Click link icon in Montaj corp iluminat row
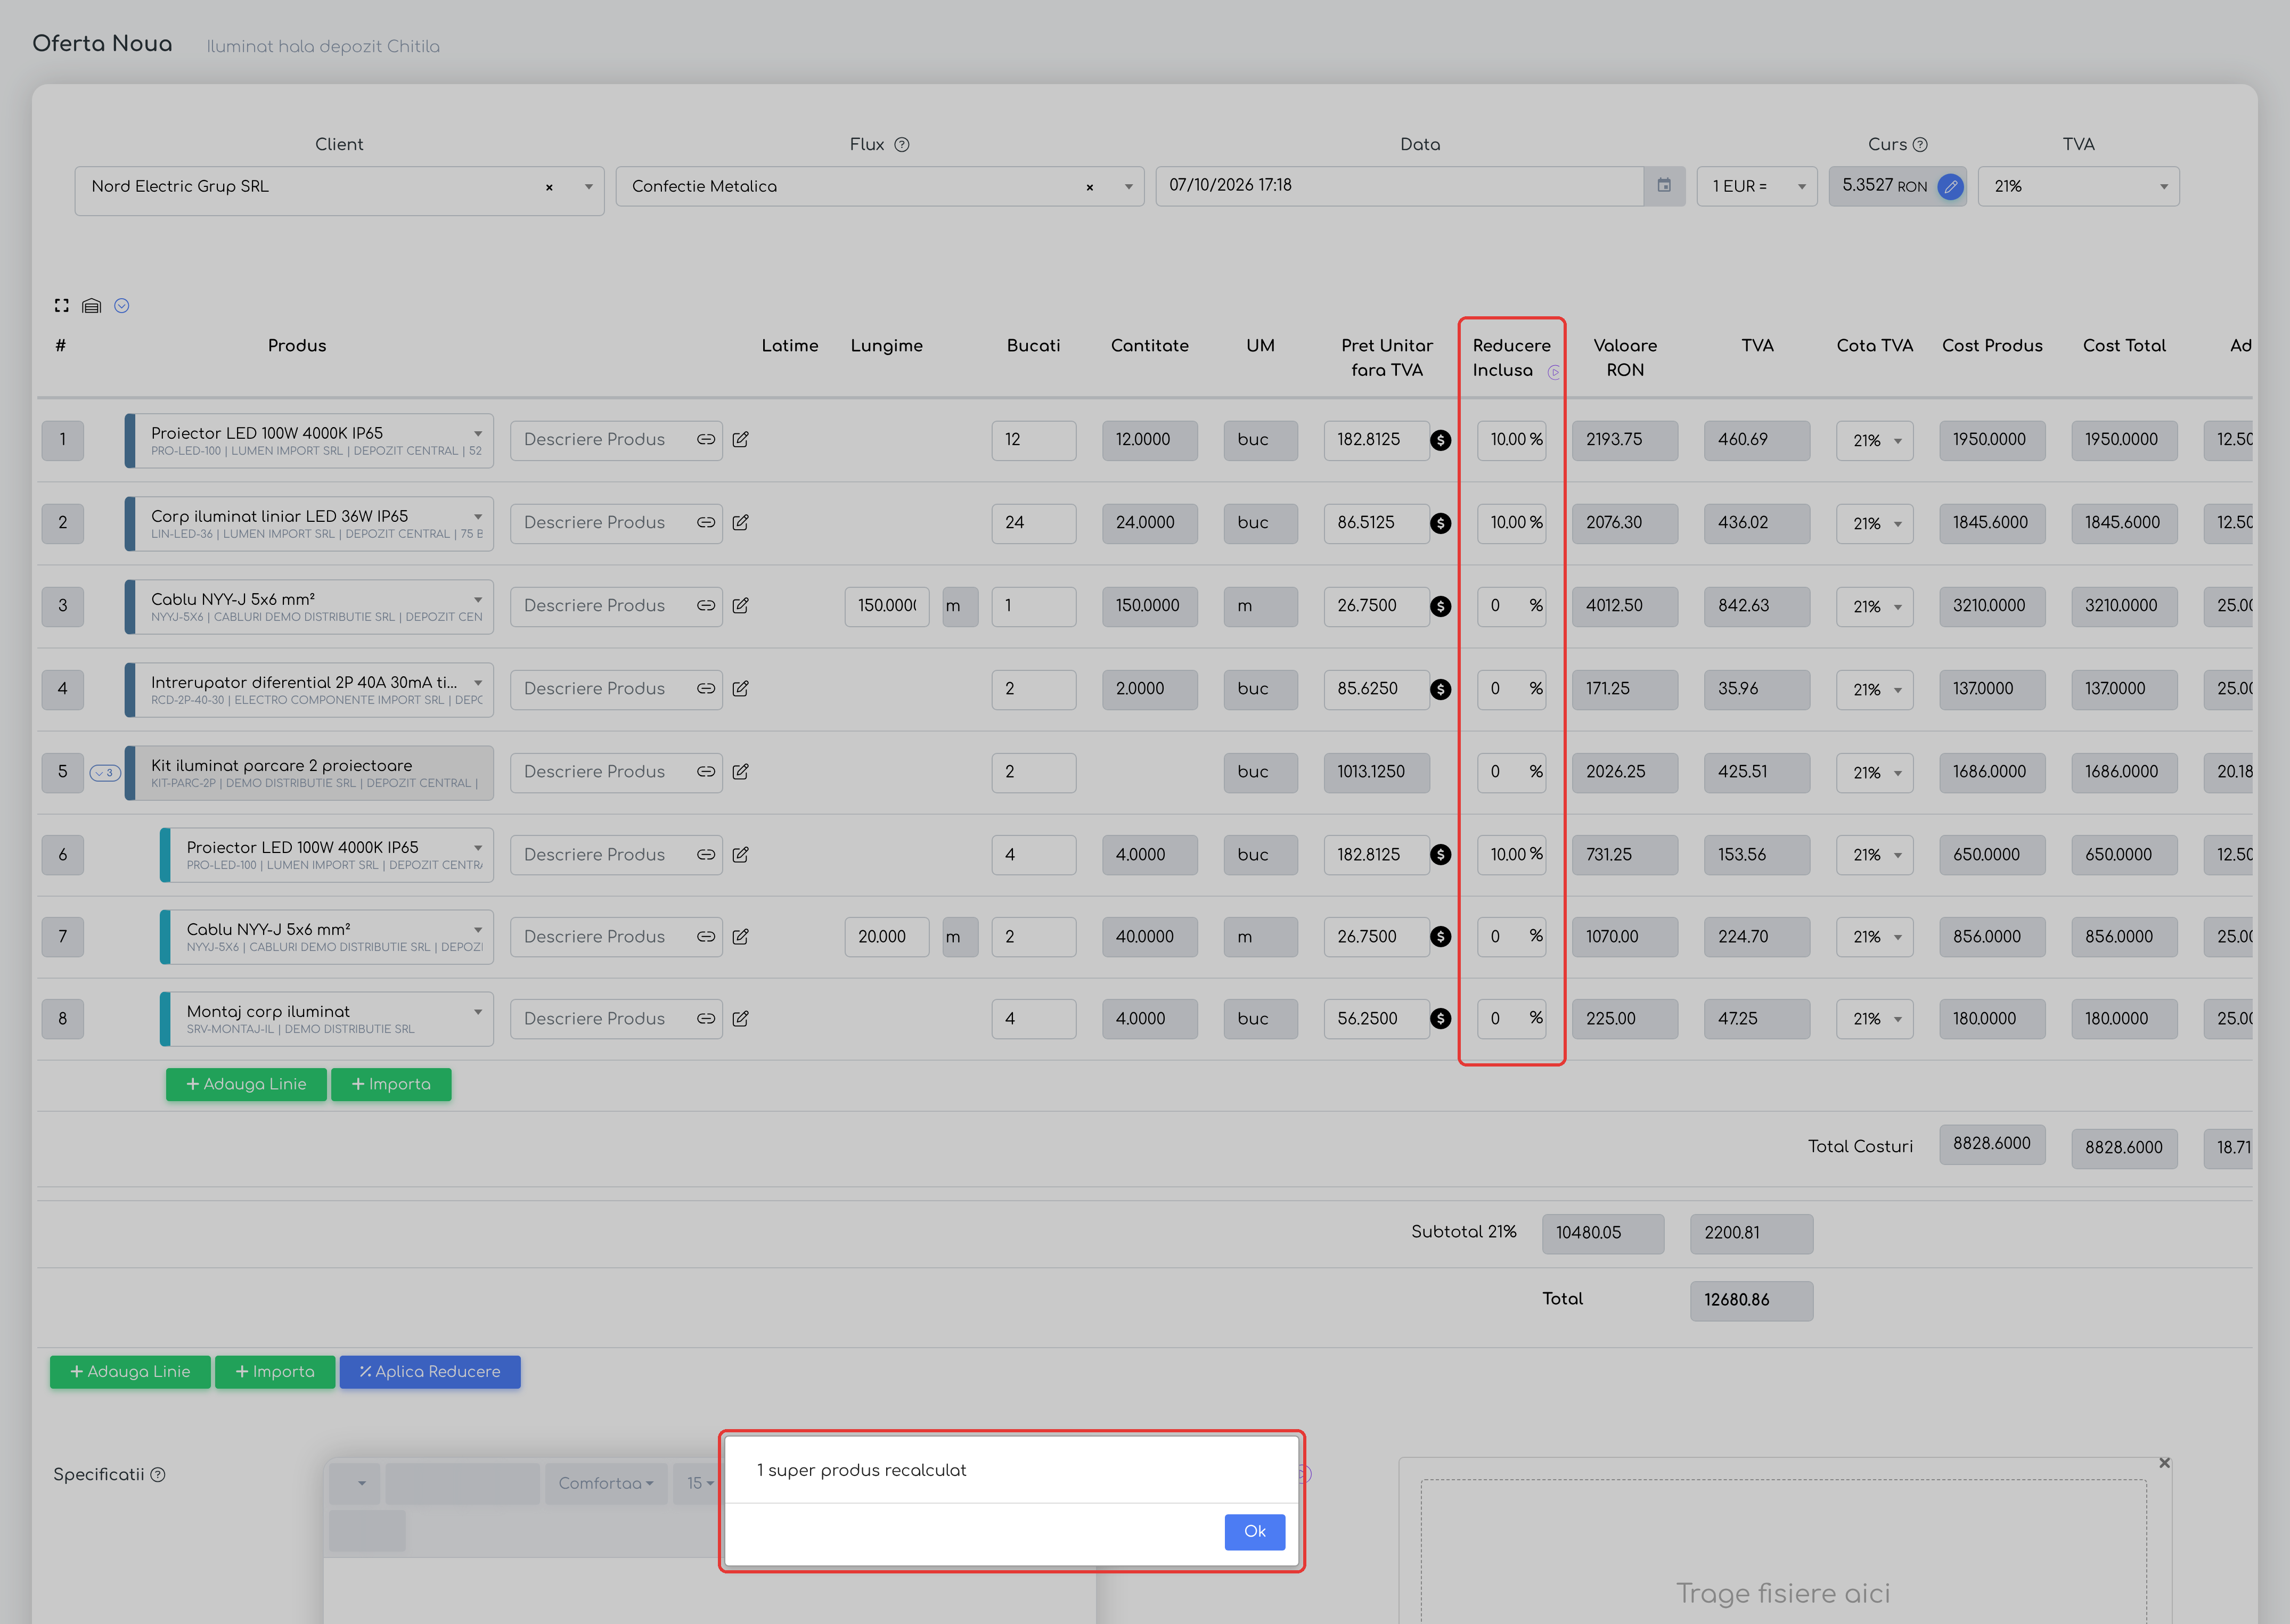The image size is (2290, 1624). tap(706, 1019)
